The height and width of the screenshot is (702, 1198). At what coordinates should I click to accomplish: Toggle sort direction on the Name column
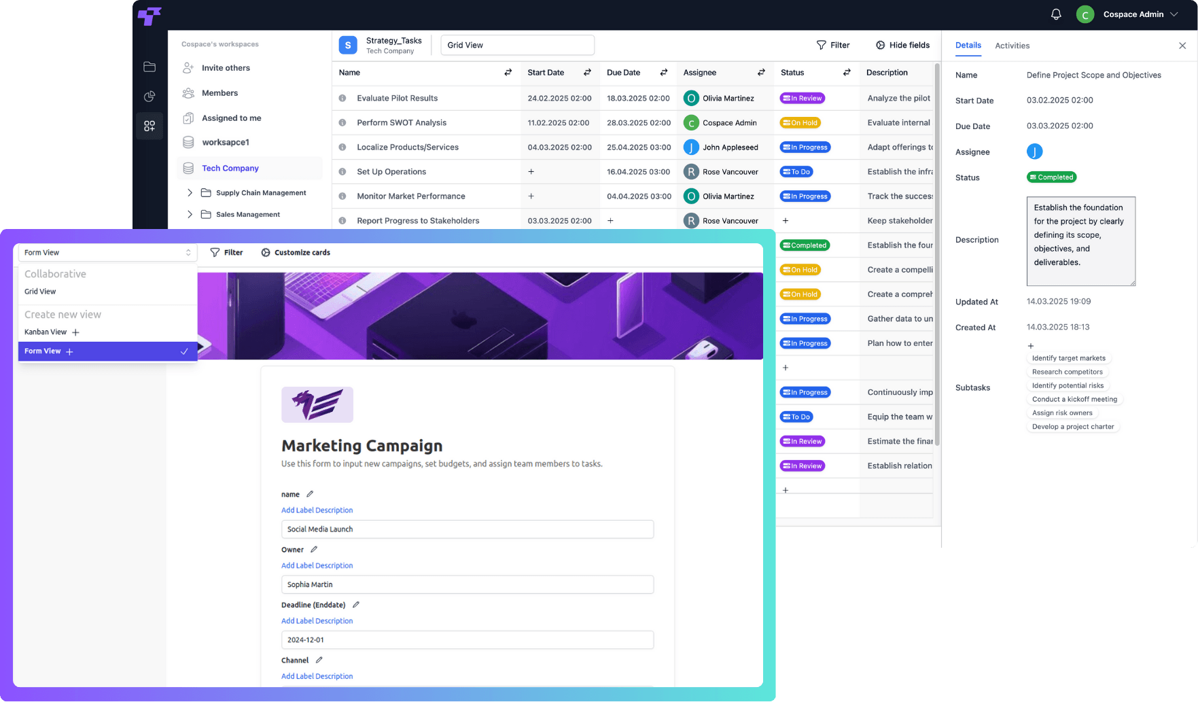click(507, 73)
